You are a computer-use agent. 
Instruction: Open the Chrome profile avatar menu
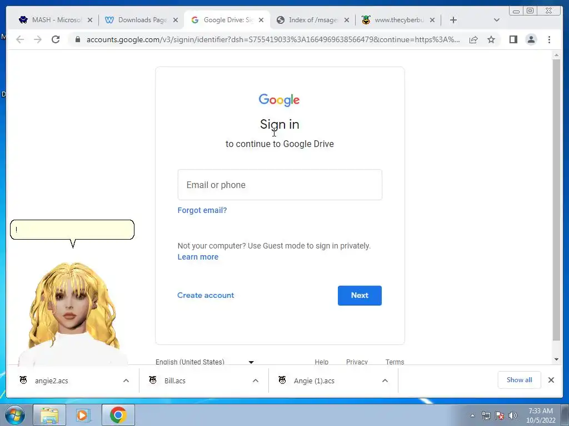coord(531,39)
